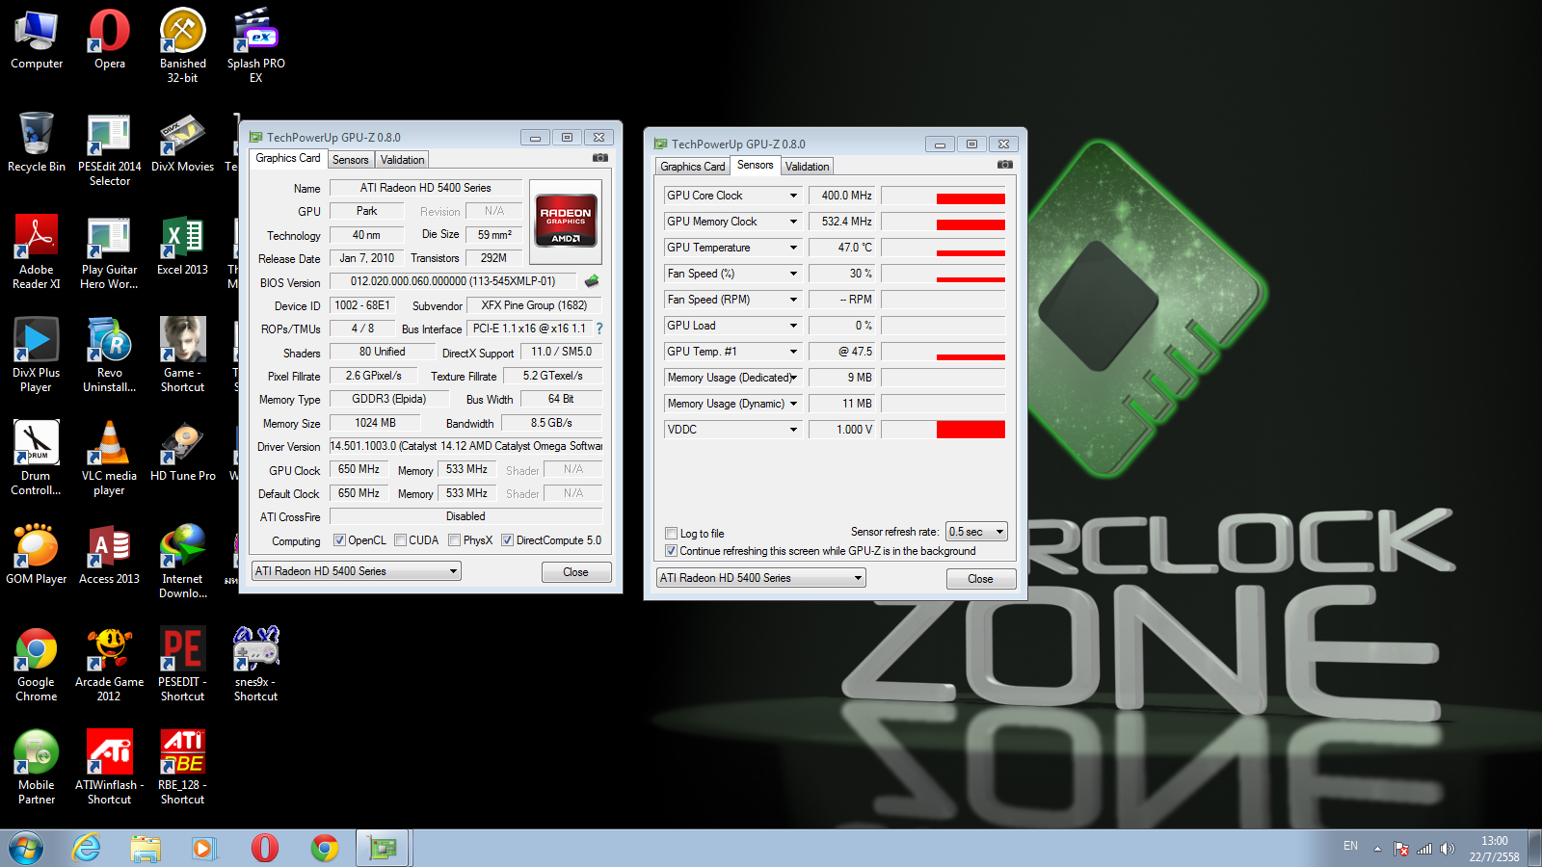
Task: Select Excel 2013 desktop icon
Action: [183, 246]
